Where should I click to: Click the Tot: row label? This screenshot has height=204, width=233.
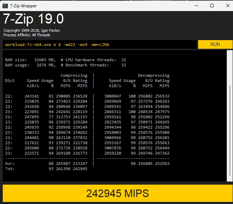point(10,169)
